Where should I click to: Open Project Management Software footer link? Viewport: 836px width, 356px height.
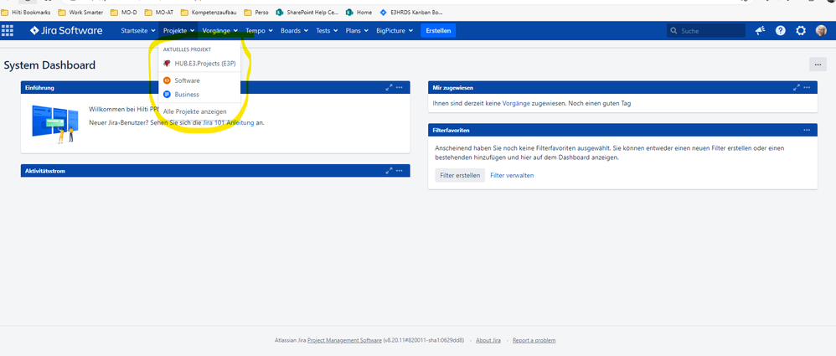pos(344,340)
